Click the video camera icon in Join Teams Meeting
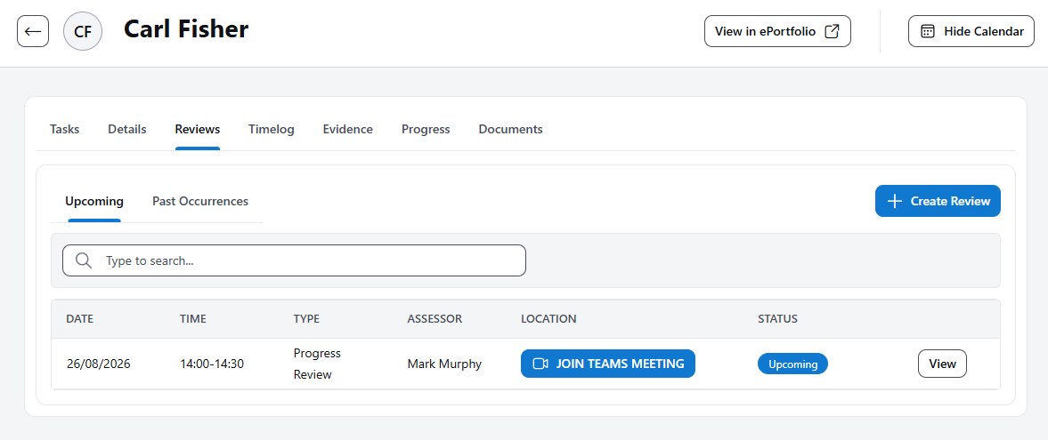The width and height of the screenshot is (1048, 440). [x=540, y=364]
